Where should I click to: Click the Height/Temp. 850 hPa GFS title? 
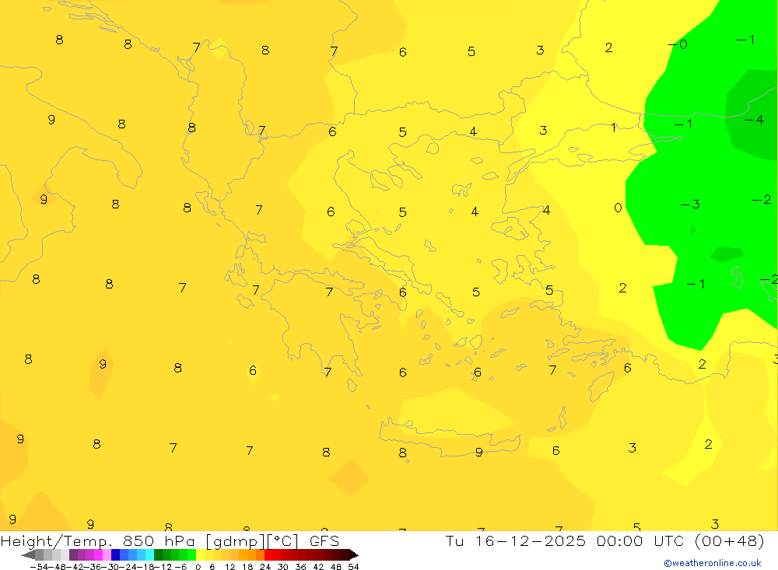170,540
